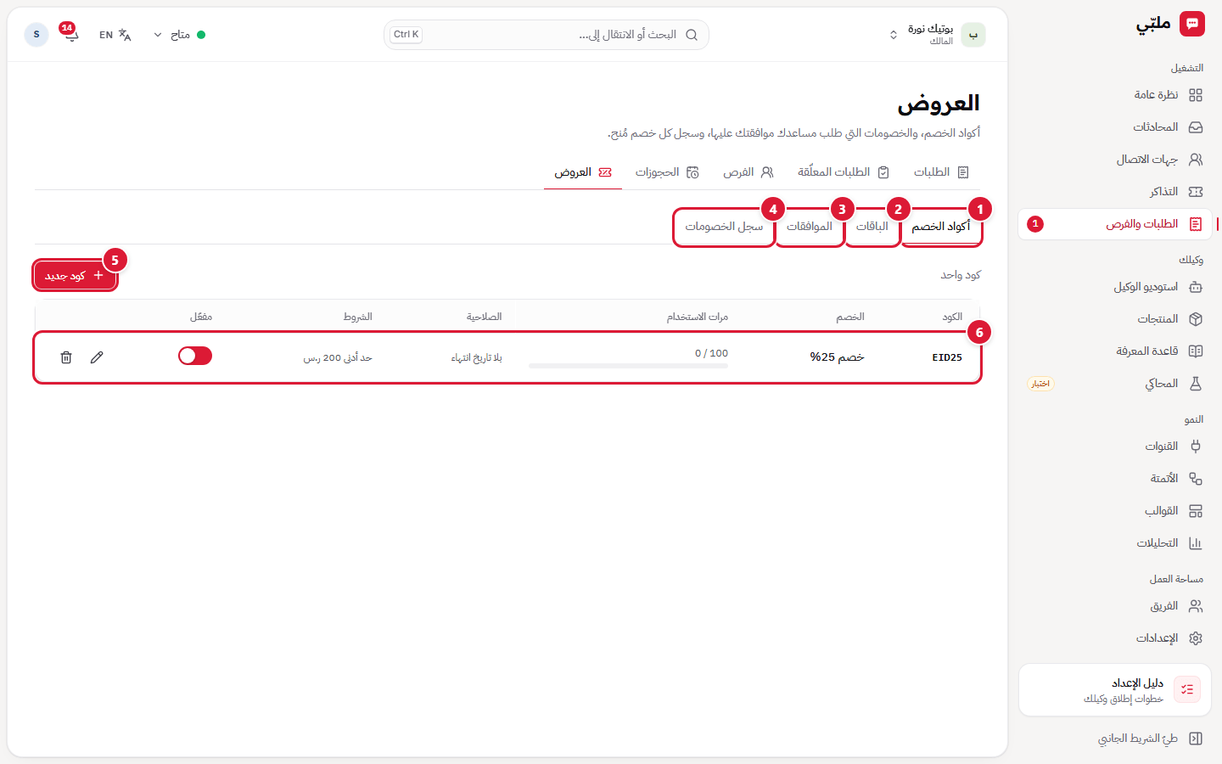Open القنوات channels page
1222x764 pixels.
pyautogui.click(x=1115, y=447)
